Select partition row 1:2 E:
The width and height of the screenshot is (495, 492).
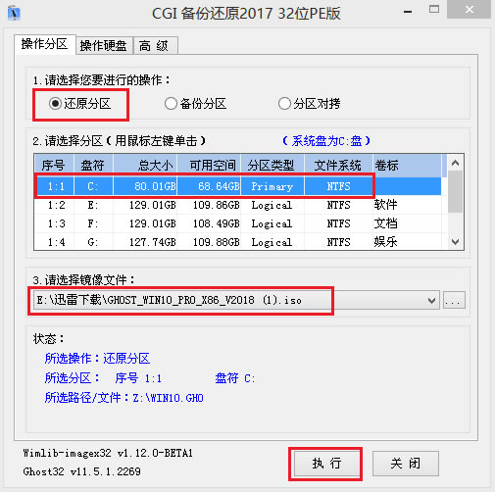pos(238,205)
